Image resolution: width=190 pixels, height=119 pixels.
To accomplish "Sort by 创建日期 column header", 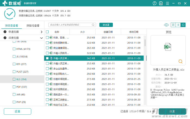I will 108,32.
